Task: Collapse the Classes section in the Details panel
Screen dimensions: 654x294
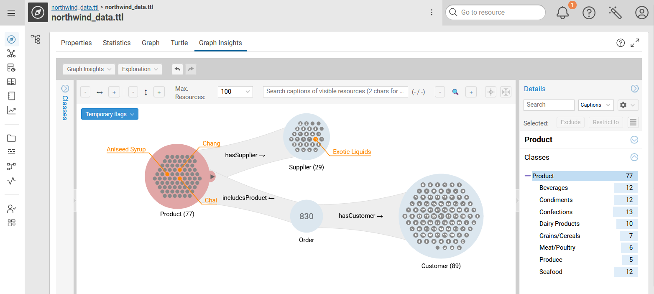Action: [x=634, y=157]
